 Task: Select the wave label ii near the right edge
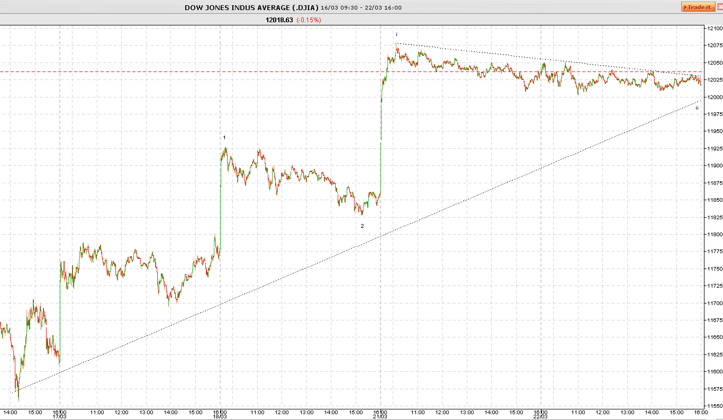pos(697,108)
